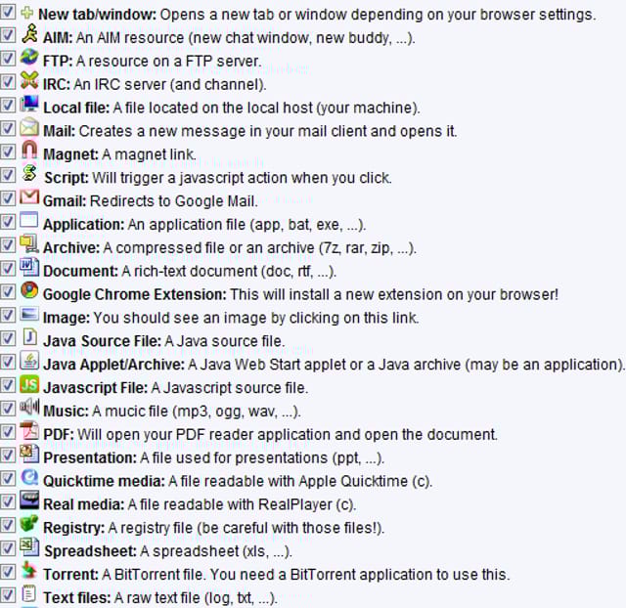
Task: Click the Java Applet/Archive label
Action: point(113,365)
